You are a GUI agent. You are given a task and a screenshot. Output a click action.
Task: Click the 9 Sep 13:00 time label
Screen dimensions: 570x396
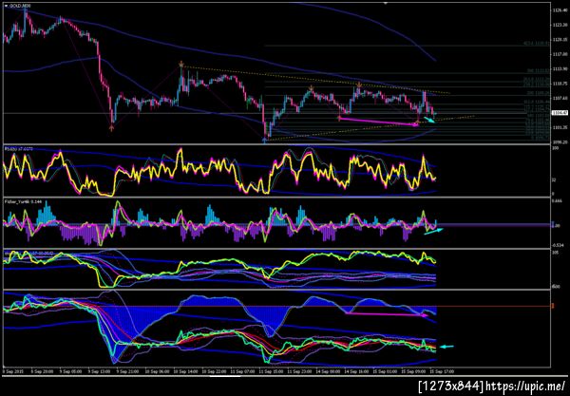[98, 371]
